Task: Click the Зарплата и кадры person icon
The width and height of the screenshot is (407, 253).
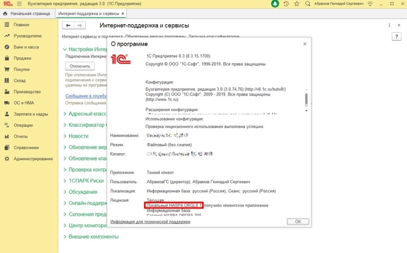Action: tap(7, 114)
